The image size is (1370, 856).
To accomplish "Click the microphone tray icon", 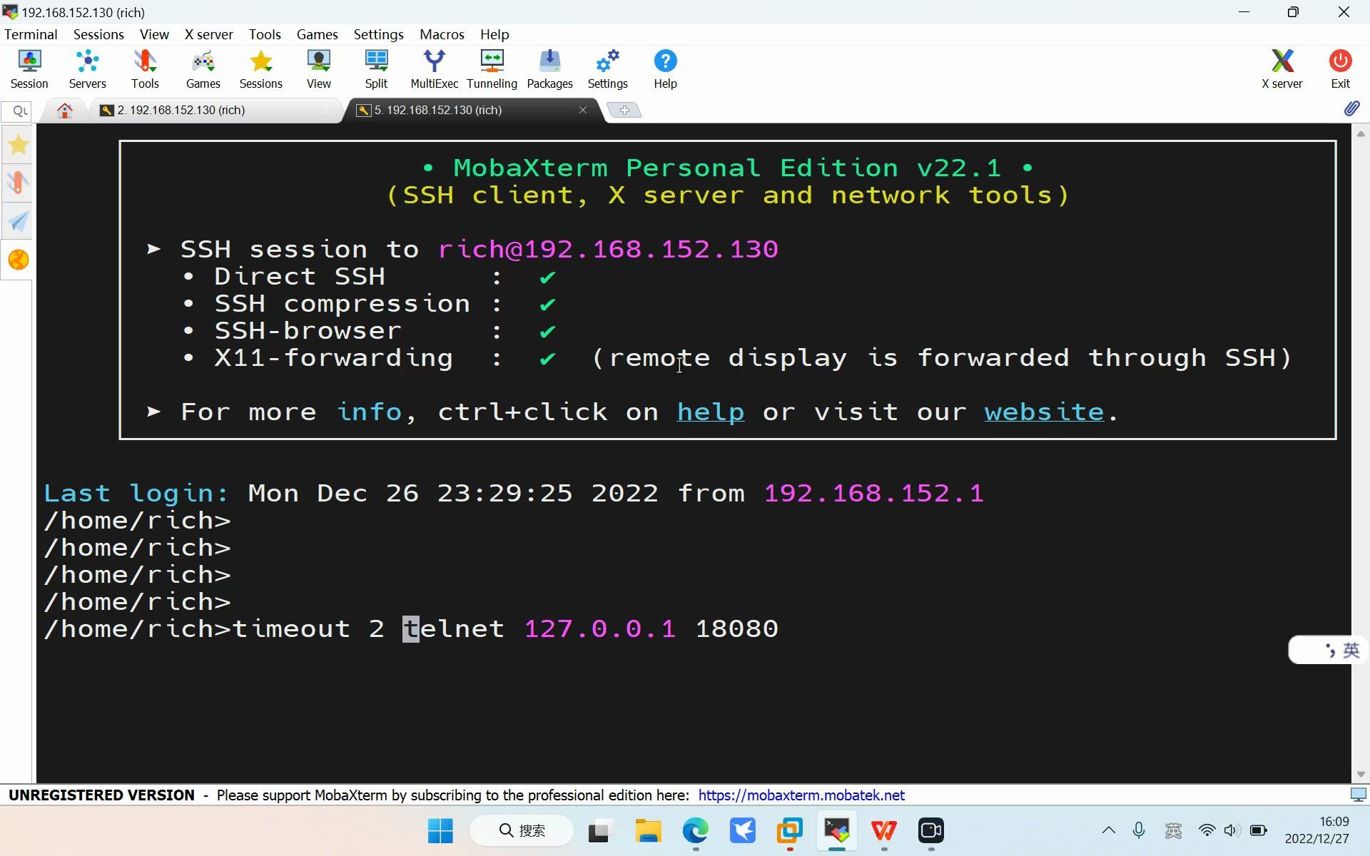I will click(x=1139, y=830).
